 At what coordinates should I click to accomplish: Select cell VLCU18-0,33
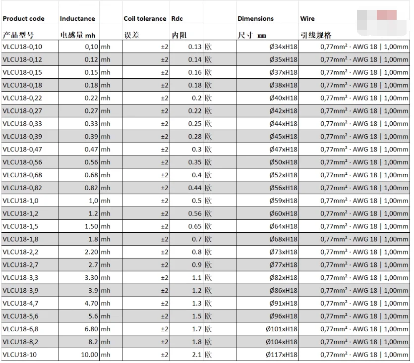[x=30, y=124]
